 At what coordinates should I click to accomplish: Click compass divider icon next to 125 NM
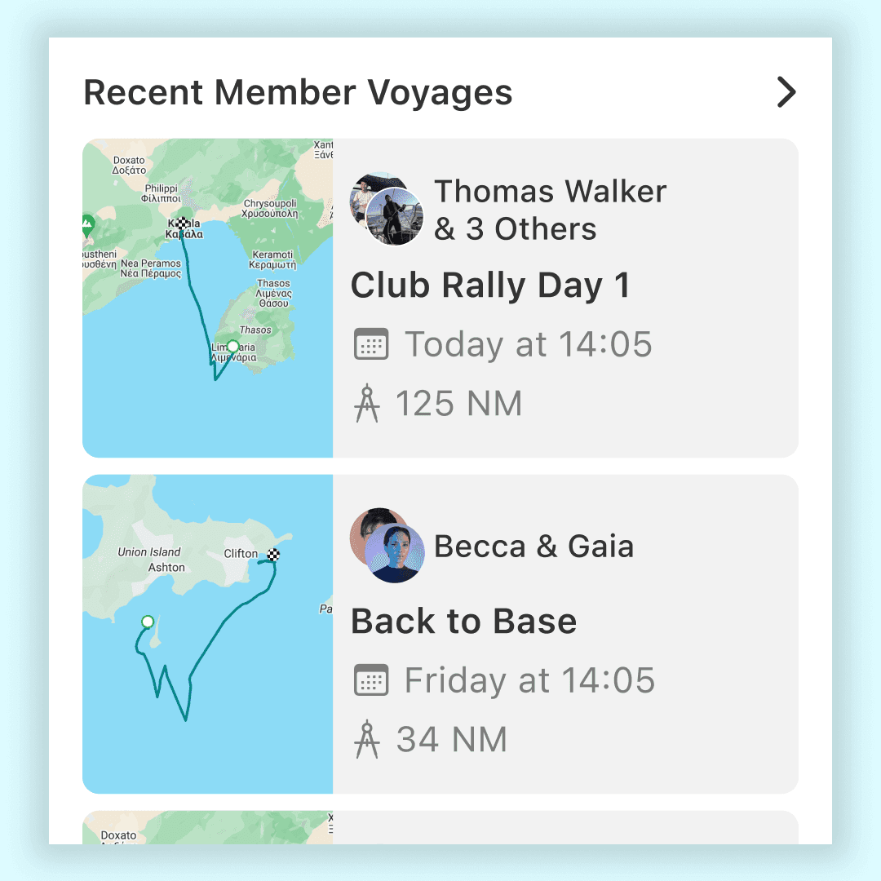[x=367, y=404]
